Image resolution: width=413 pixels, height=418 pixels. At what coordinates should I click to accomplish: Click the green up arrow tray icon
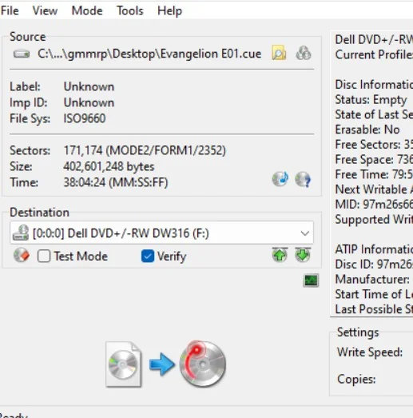pyautogui.click(x=280, y=255)
